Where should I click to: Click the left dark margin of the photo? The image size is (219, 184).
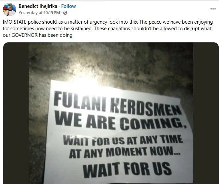16,113
